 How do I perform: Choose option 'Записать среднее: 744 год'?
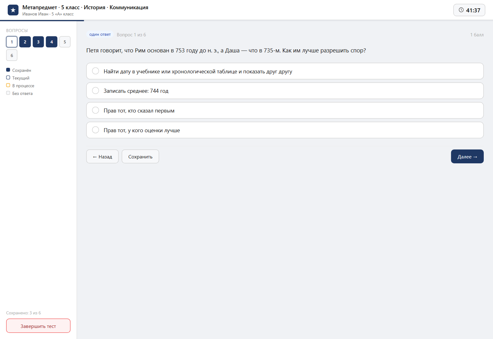[x=285, y=91]
